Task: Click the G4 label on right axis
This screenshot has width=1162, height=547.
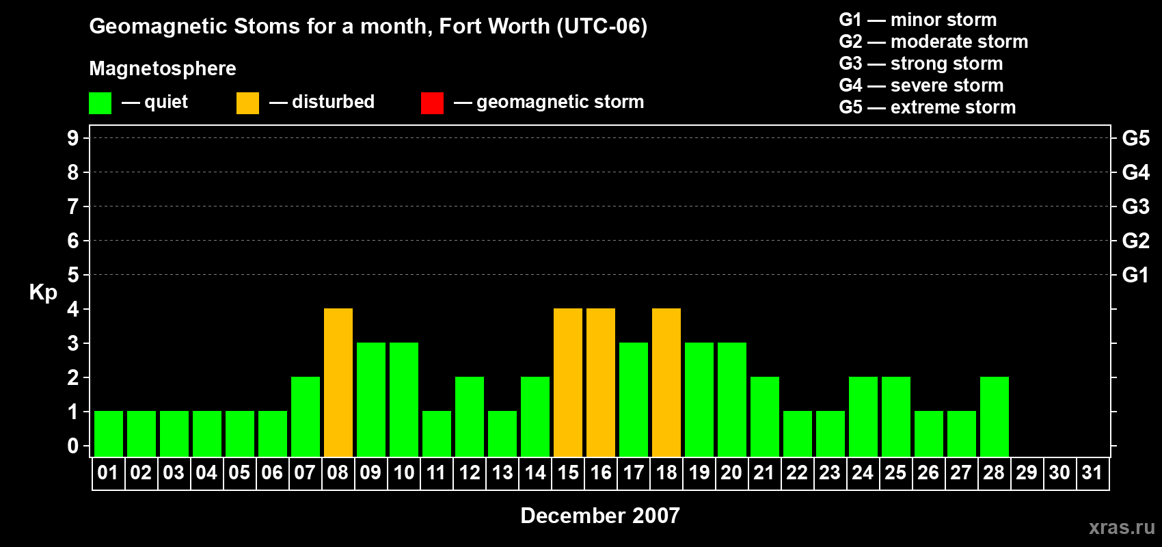Action: click(x=1136, y=172)
